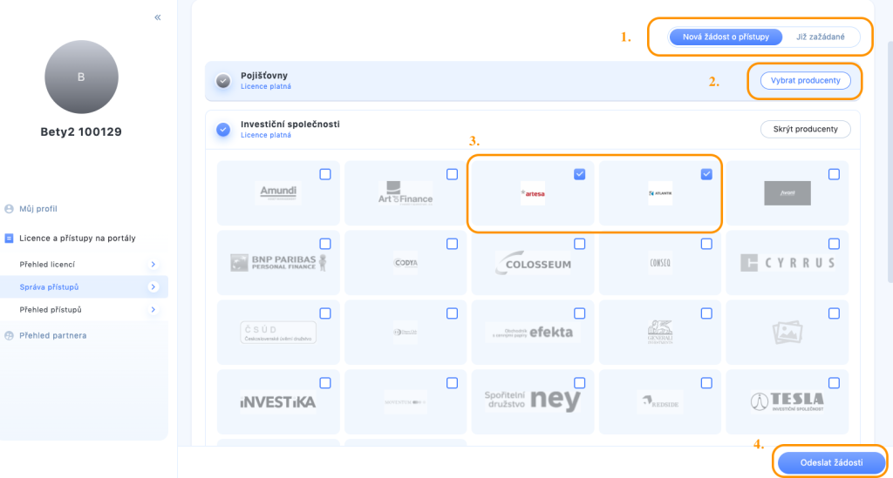Check the Colosseum checkbox
893x478 pixels.
(x=579, y=244)
